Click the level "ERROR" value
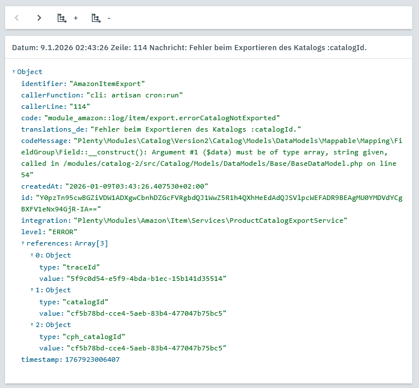Image resolution: width=419 pixels, height=388 pixels. pyautogui.click(x=63, y=232)
